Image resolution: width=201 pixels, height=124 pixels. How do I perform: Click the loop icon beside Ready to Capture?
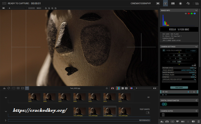point(4,3)
